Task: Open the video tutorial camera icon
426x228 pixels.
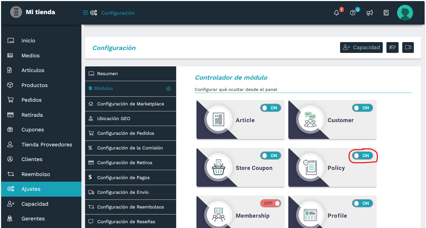Action: tap(408, 47)
